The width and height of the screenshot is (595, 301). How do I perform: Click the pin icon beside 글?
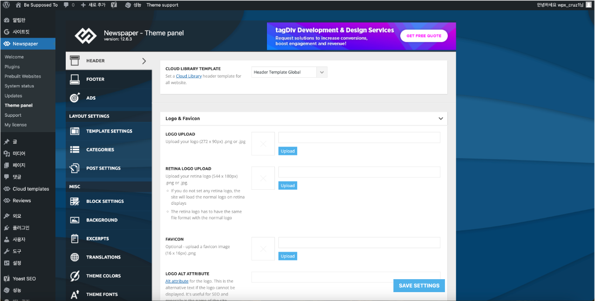click(7, 141)
